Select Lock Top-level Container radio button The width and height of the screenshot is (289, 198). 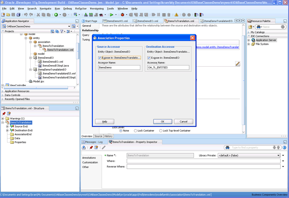coord(161,131)
